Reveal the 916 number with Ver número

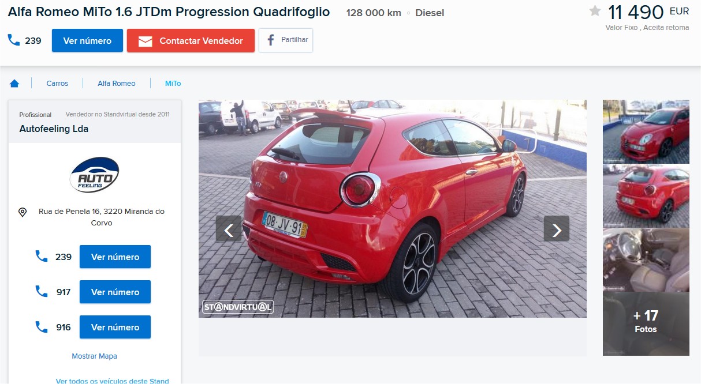pyautogui.click(x=115, y=327)
